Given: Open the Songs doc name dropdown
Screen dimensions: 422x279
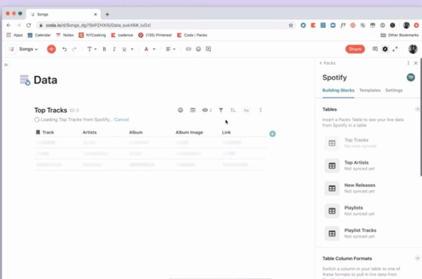Looking at the screenshot, I should click(x=28, y=49).
